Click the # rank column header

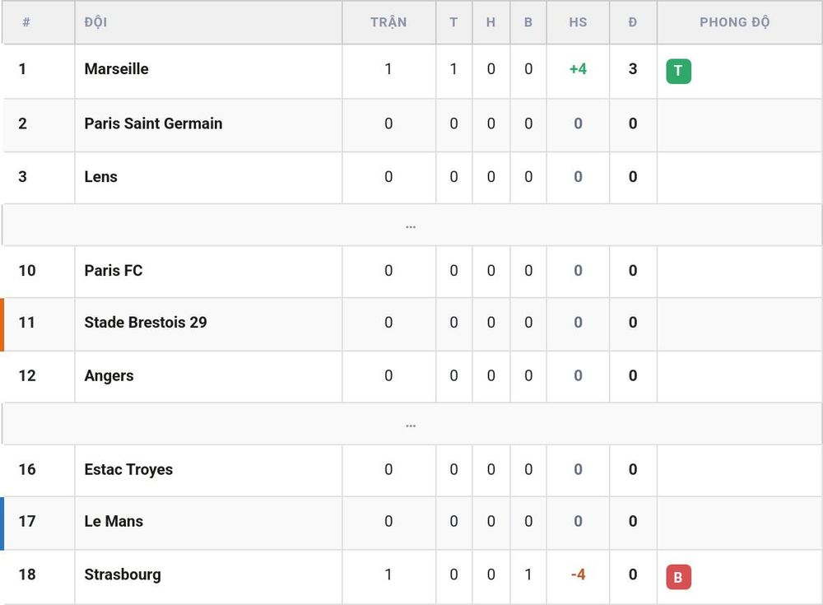(x=26, y=22)
